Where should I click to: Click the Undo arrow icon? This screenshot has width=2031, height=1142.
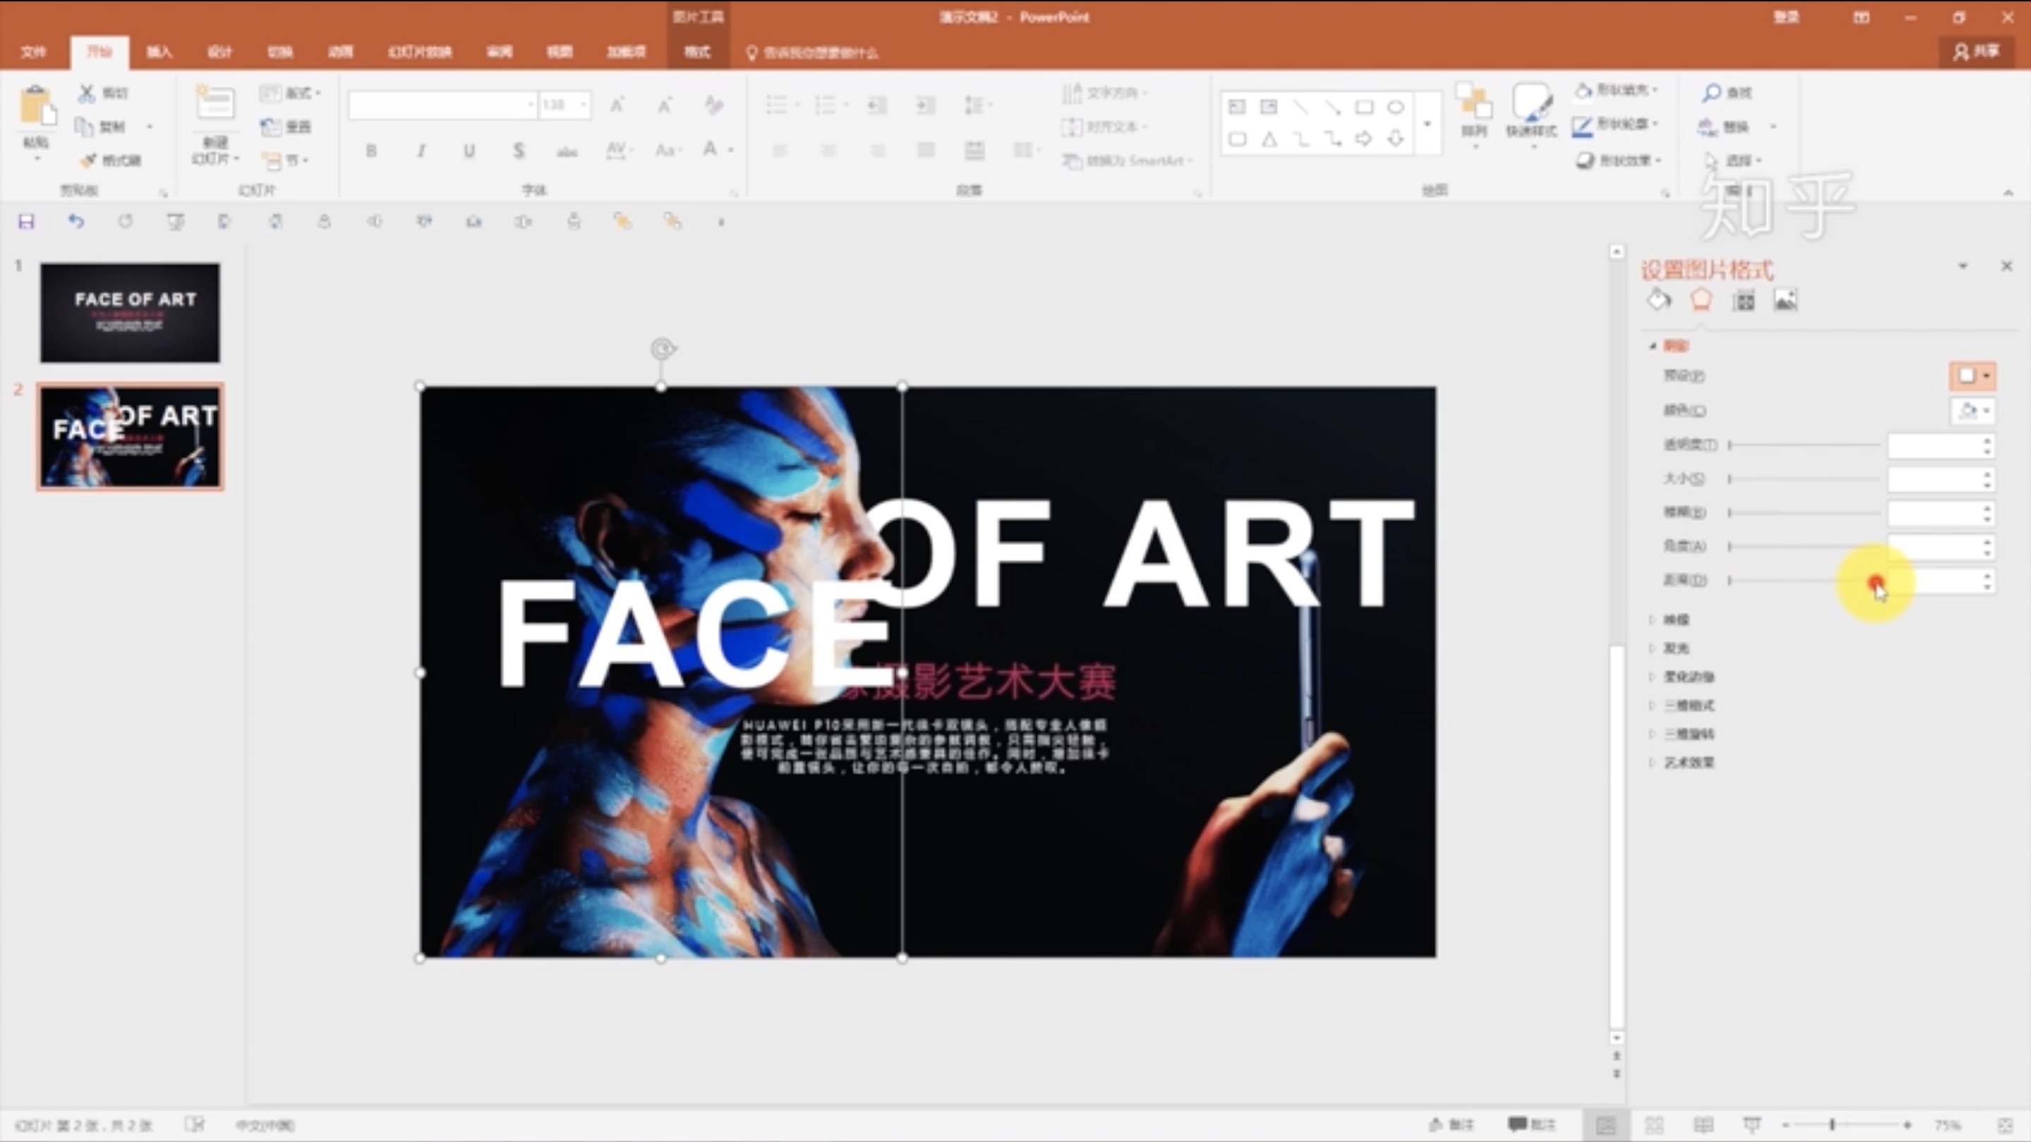(76, 221)
